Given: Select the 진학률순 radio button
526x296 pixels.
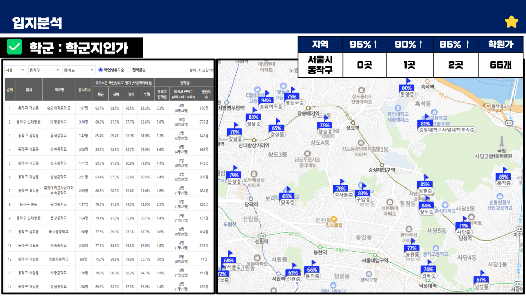Looking at the screenshot, I should click(x=129, y=70).
